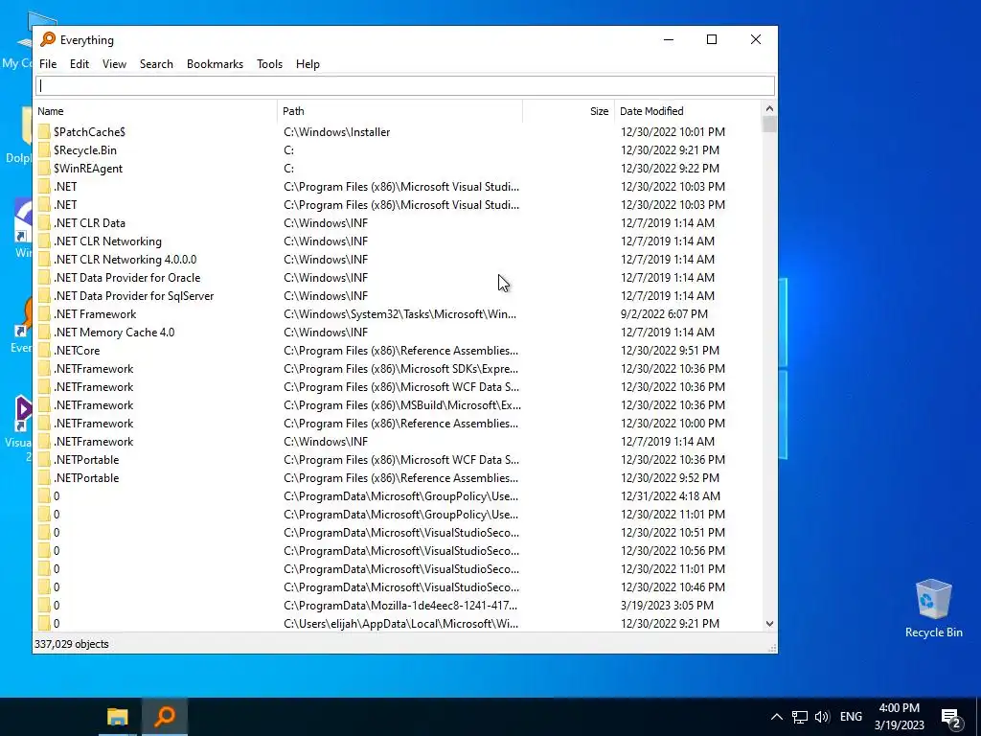Viewport: 981px width, 736px height.
Task: Sort by Date Modified column header
Action: pos(688,111)
